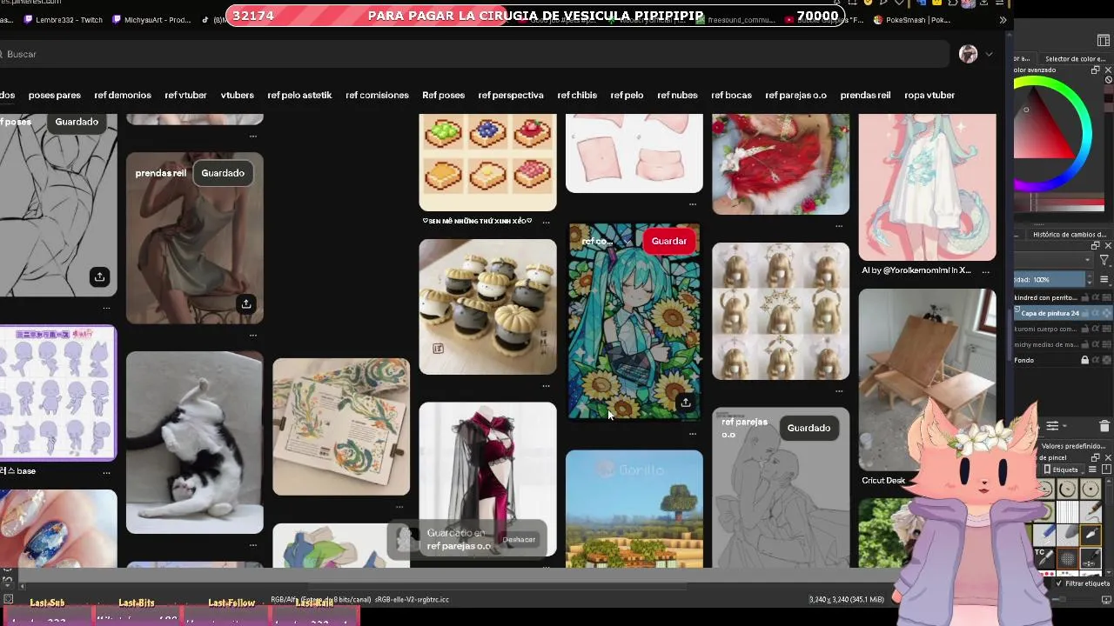The height and width of the screenshot is (626, 1114).
Task: Open the ref nubes board tab
Action: click(x=677, y=95)
